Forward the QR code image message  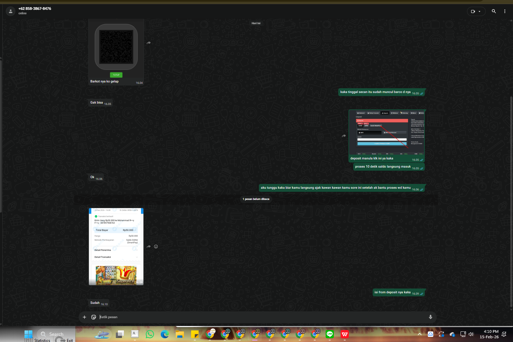149,43
